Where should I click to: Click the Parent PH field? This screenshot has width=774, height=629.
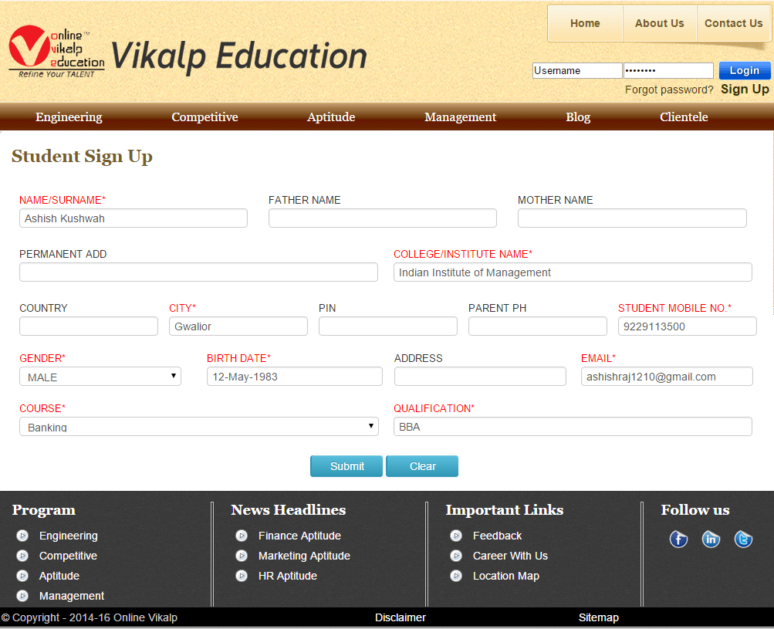pos(538,326)
